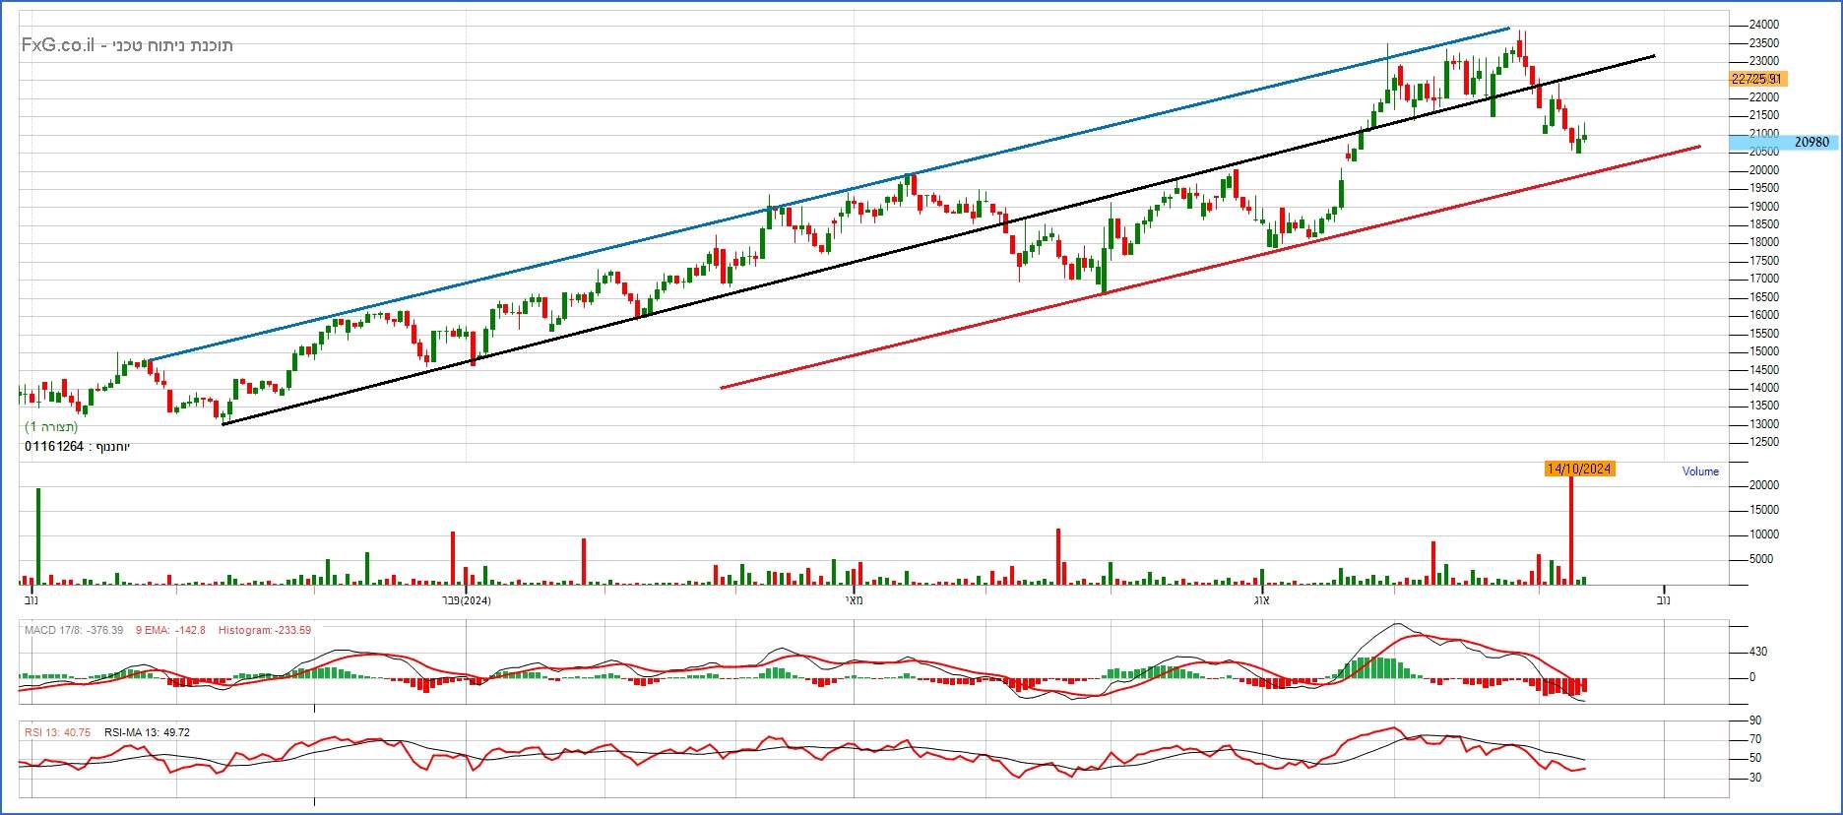1843x815 pixels.
Task: Click the 90 RSI axis label
Action: (x=1754, y=721)
